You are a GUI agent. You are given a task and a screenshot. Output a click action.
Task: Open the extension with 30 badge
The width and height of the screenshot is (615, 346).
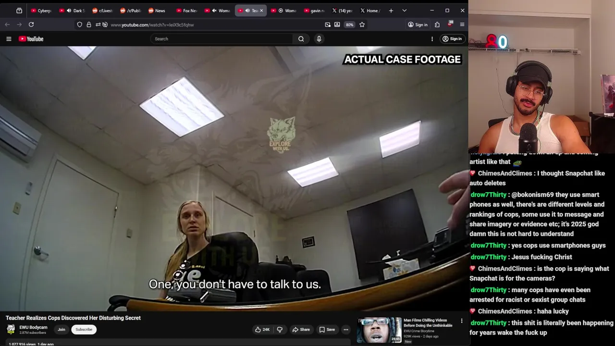450,24
